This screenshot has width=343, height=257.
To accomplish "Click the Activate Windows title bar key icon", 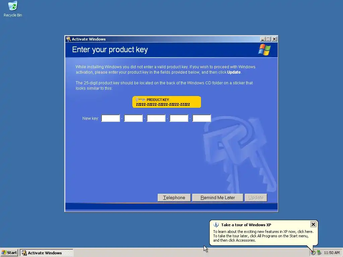I will [x=68, y=39].
